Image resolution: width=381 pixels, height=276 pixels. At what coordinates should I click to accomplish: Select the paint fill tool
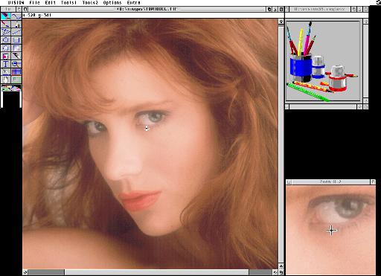point(5,56)
